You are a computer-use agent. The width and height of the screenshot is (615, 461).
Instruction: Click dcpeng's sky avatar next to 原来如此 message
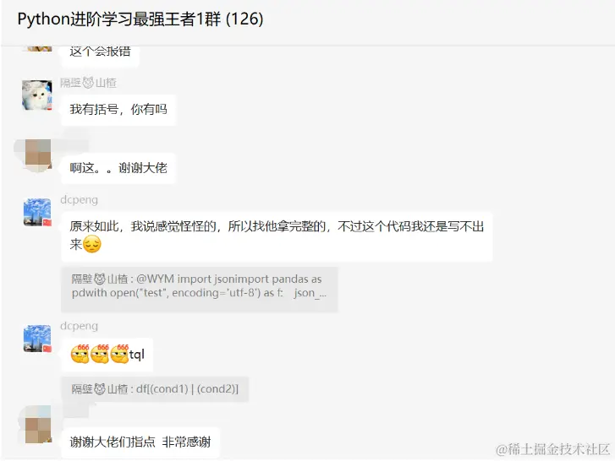click(x=37, y=212)
